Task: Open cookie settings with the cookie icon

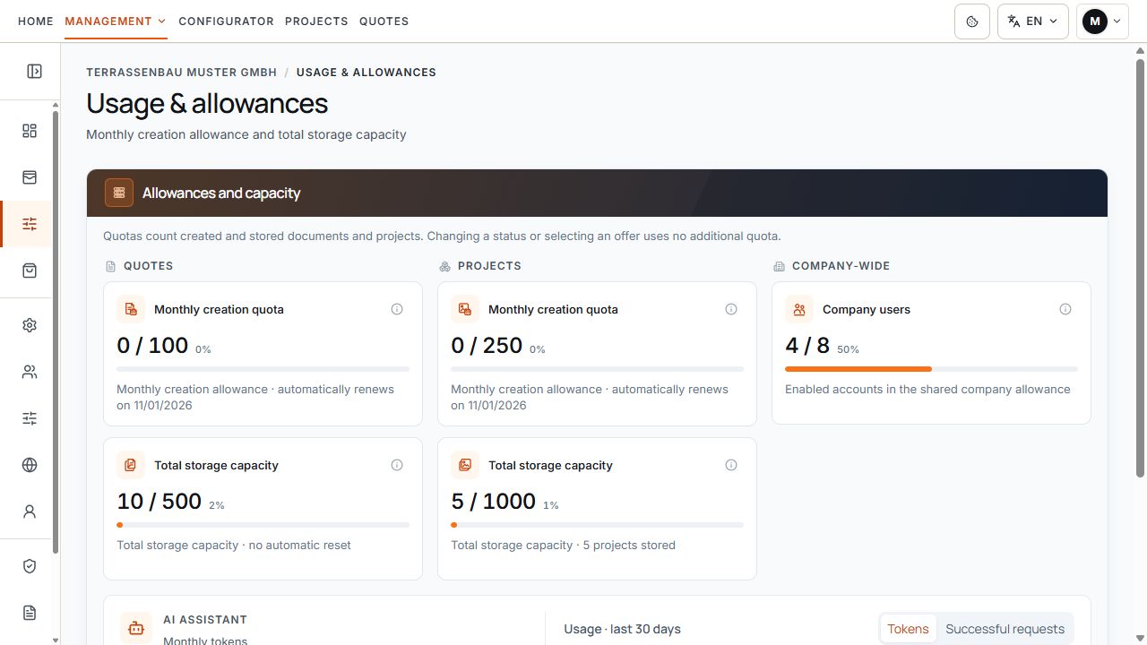Action: point(972,21)
